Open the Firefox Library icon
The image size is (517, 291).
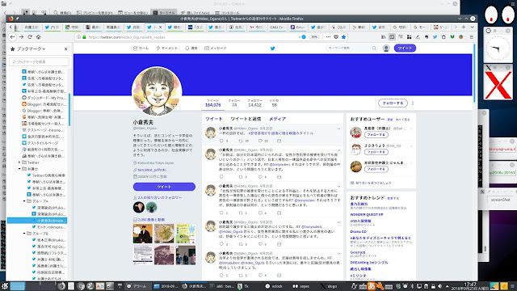coord(383,37)
